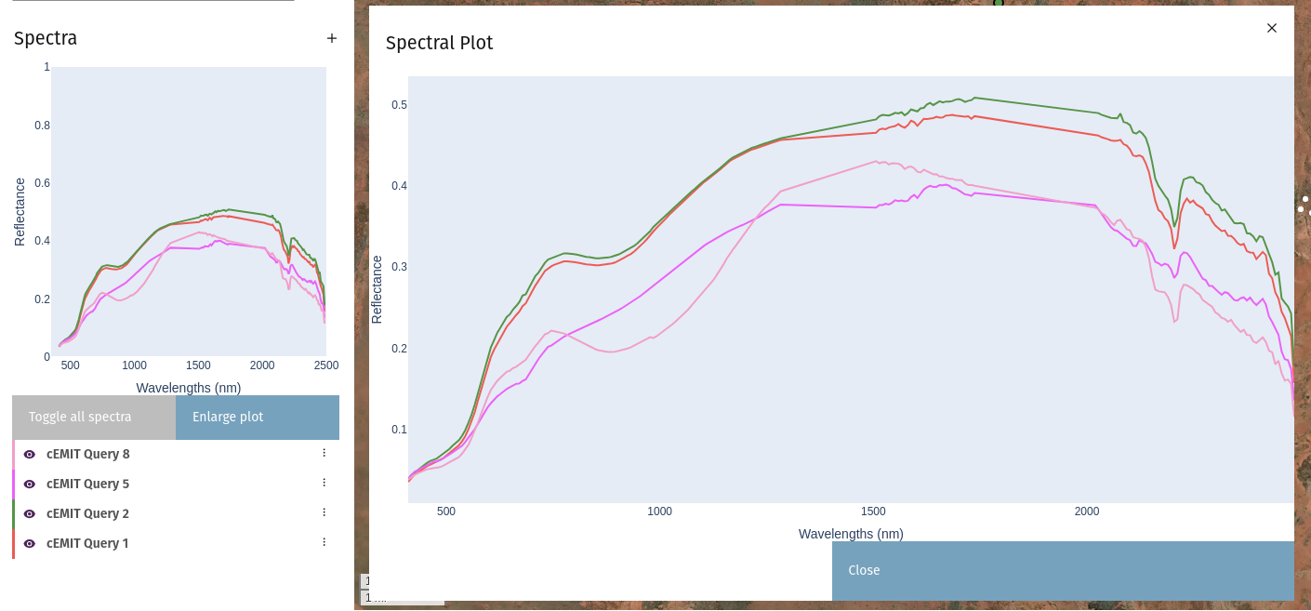Image resolution: width=1311 pixels, height=611 pixels.
Task: Toggle the eye icon for cEMIT Query 1
Action: click(30, 543)
